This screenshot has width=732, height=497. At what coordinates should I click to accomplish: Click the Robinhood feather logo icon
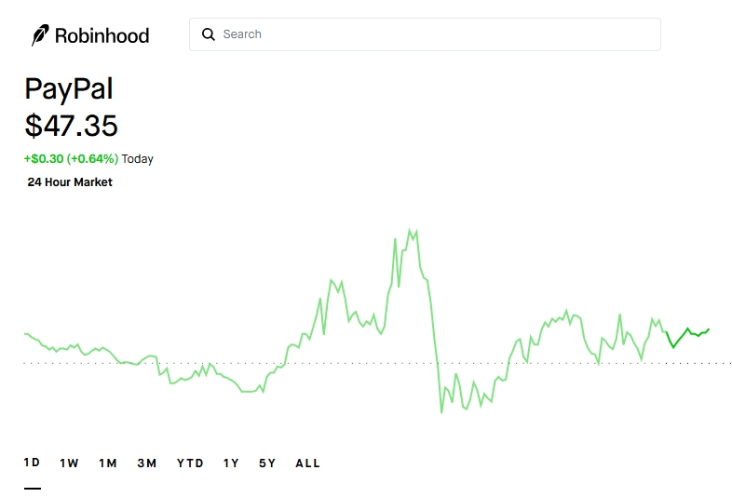[40, 35]
